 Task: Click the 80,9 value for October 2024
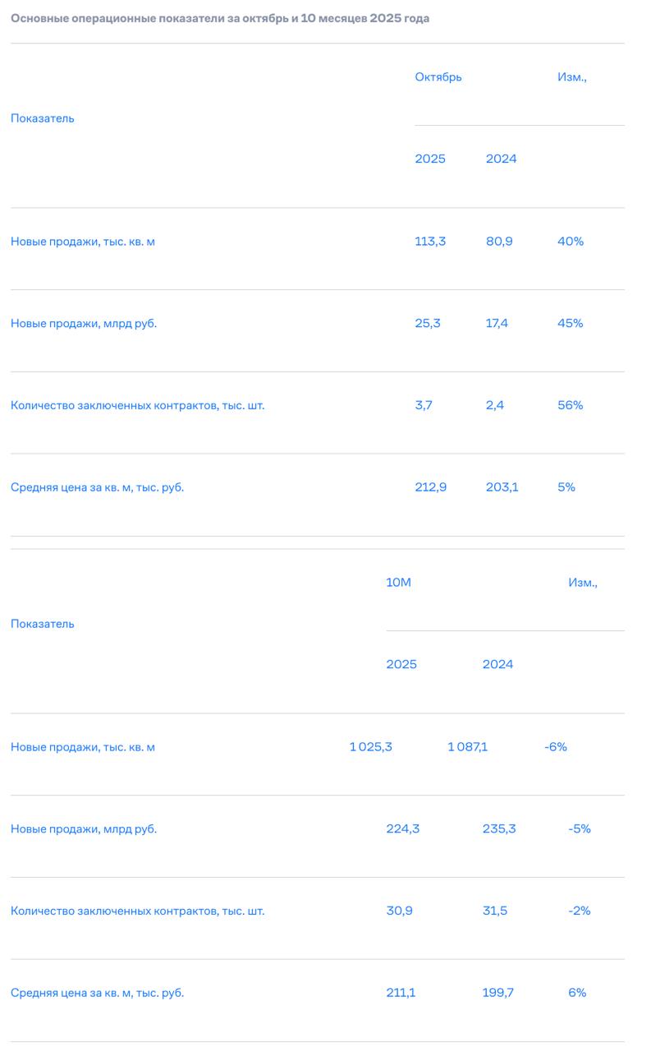pos(499,242)
